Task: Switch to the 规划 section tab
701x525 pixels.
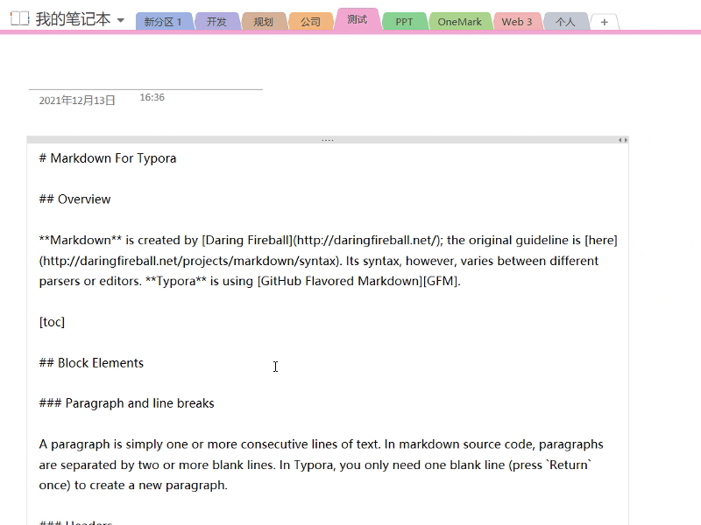Action: tap(264, 21)
